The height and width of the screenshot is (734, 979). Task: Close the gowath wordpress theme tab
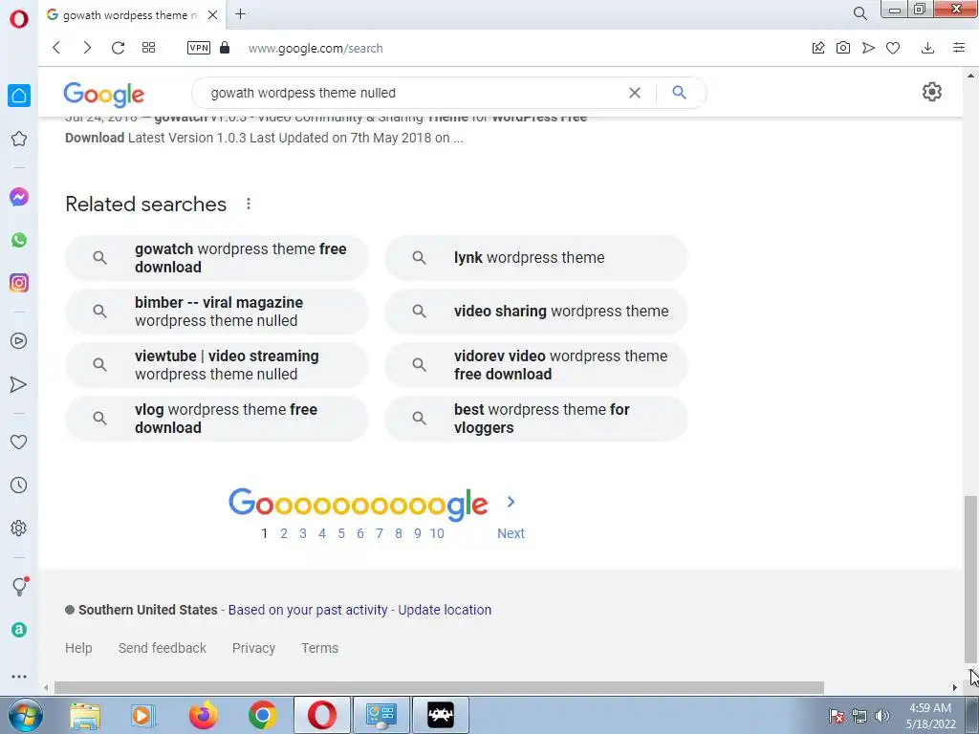(x=212, y=14)
